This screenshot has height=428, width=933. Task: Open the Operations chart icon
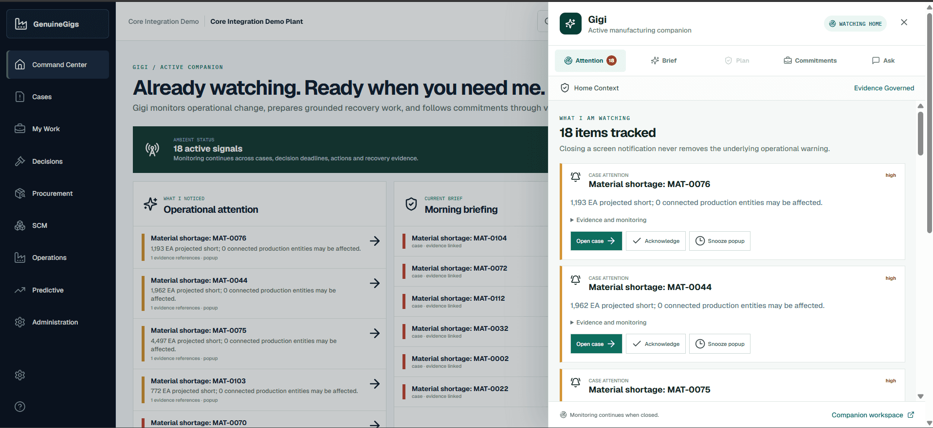click(x=20, y=257)
